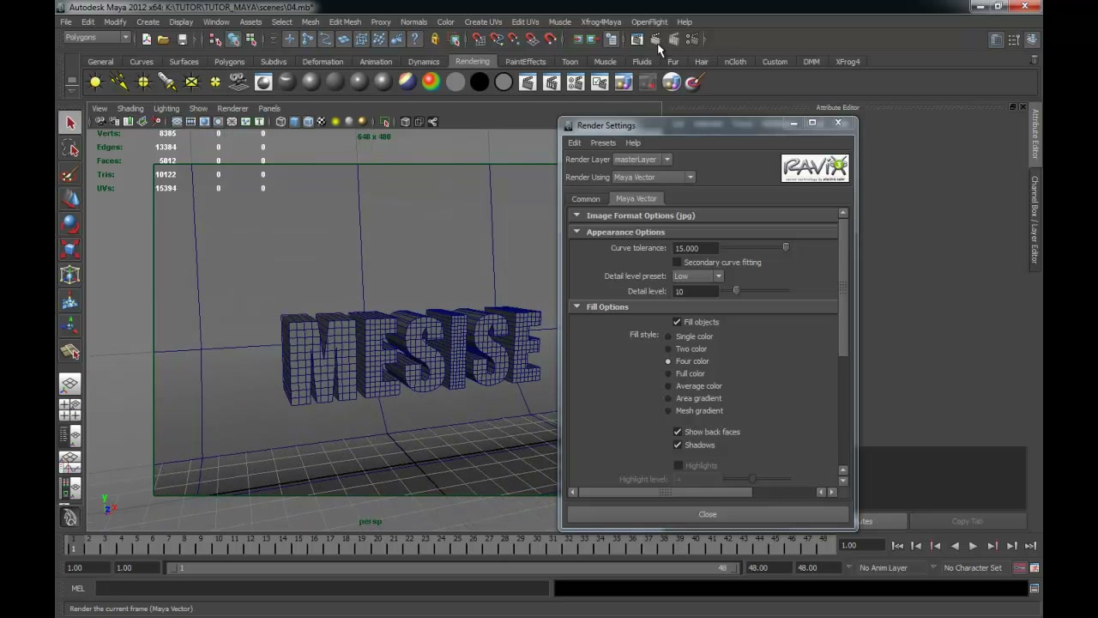The width and height of the screenshot is (1098, 618).
Task: Open the viewport Panels menu
Action: coord(269,109)
